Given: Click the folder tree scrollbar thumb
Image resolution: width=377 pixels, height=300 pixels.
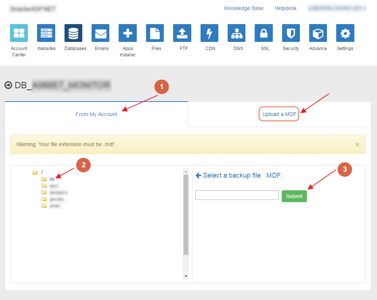Looking at the screenshot, I should click(186, 215).
